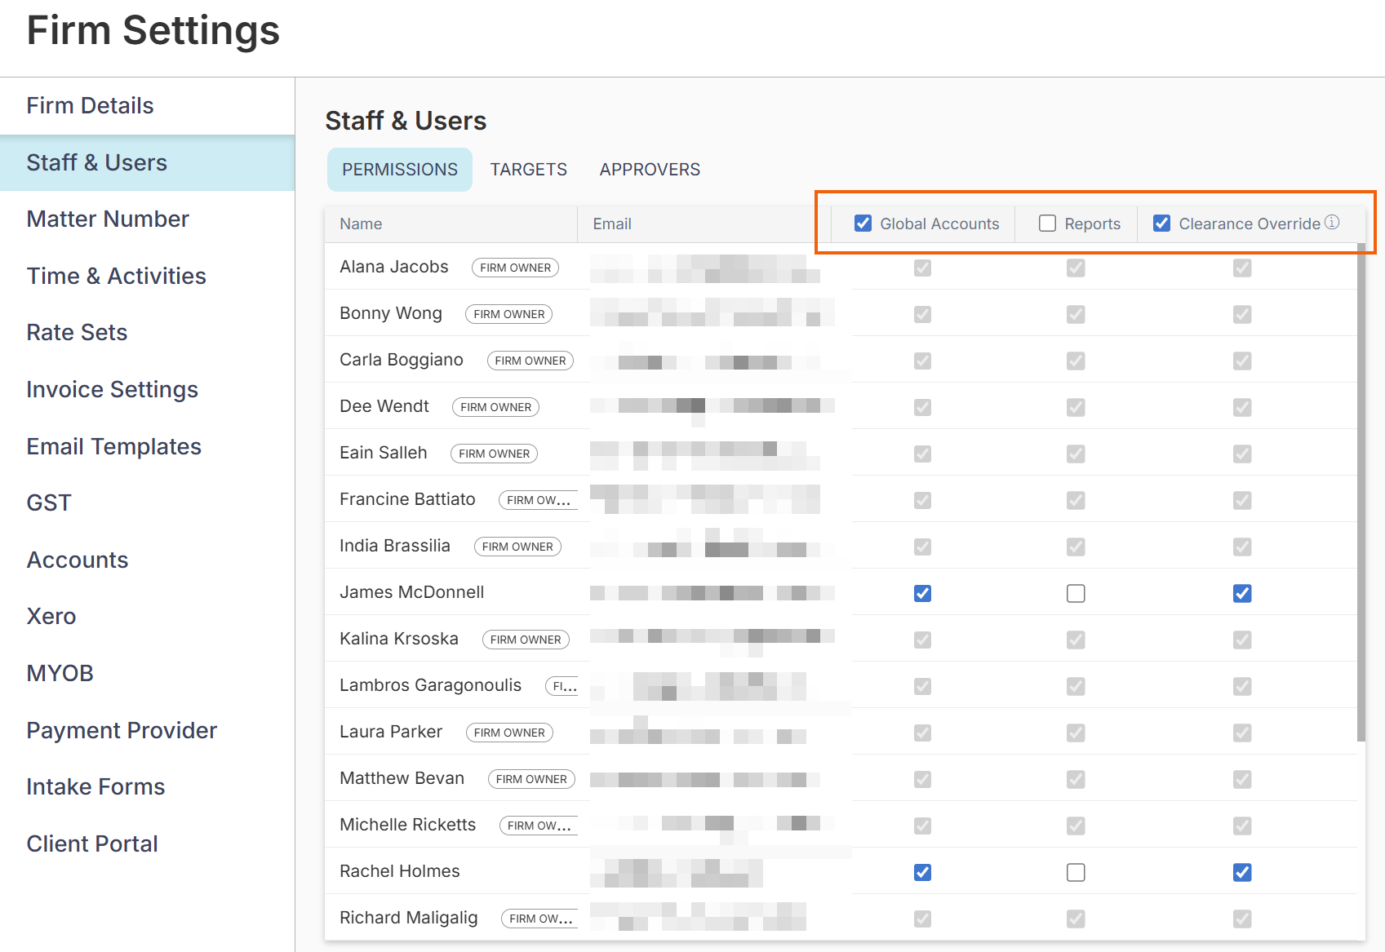The image size is (1385, 952).
Task: Click the Clearance Override info icon
Action: pos(1332,222)
